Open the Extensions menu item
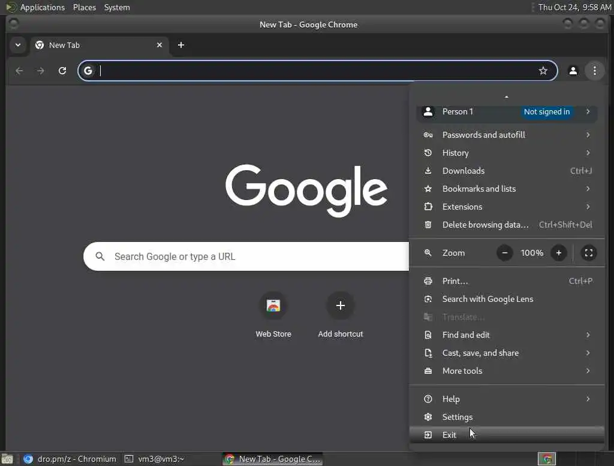 [506, 207]
